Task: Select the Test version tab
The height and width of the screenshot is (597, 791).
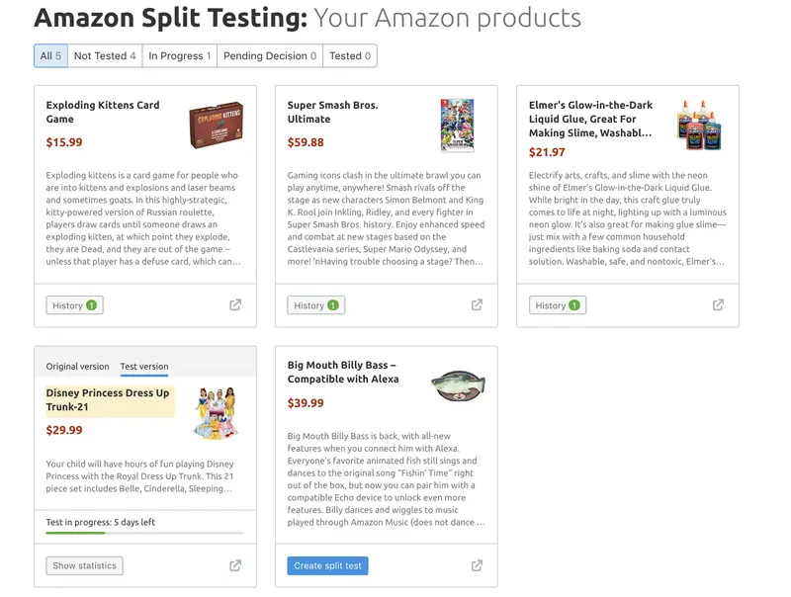Action: (x=144, y=367)
